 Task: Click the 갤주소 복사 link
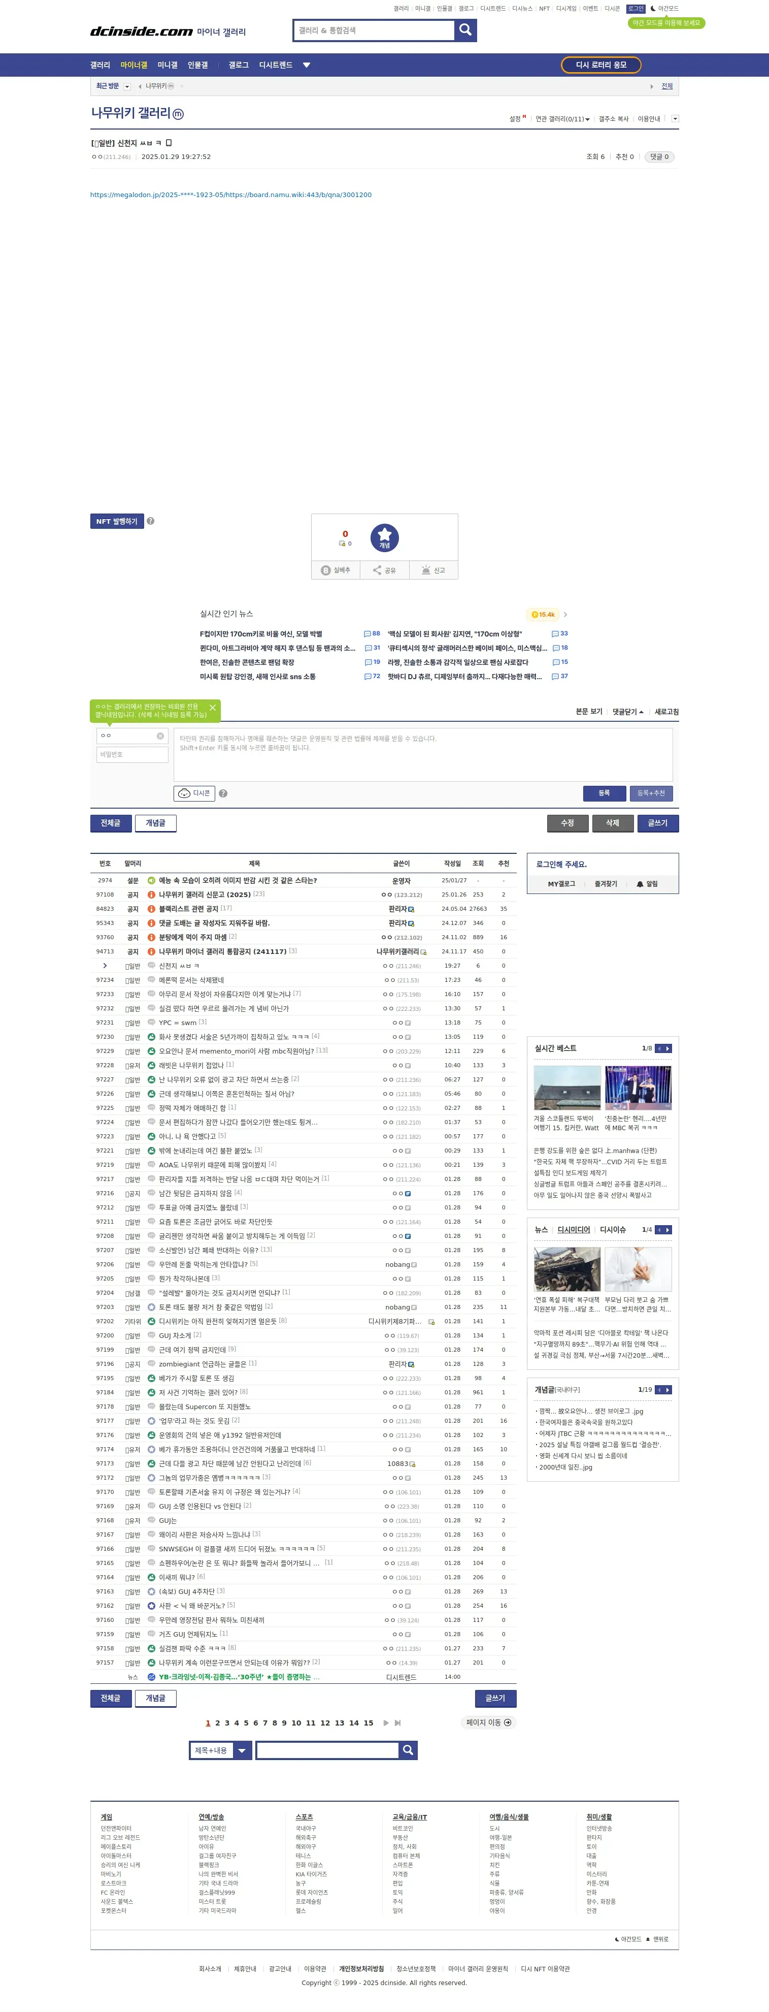(614, 119)
